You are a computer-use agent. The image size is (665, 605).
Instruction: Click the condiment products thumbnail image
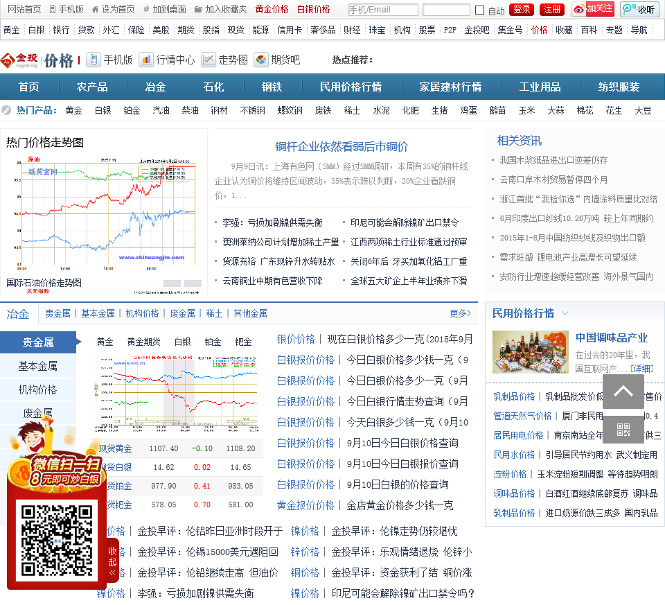[530, 352]
